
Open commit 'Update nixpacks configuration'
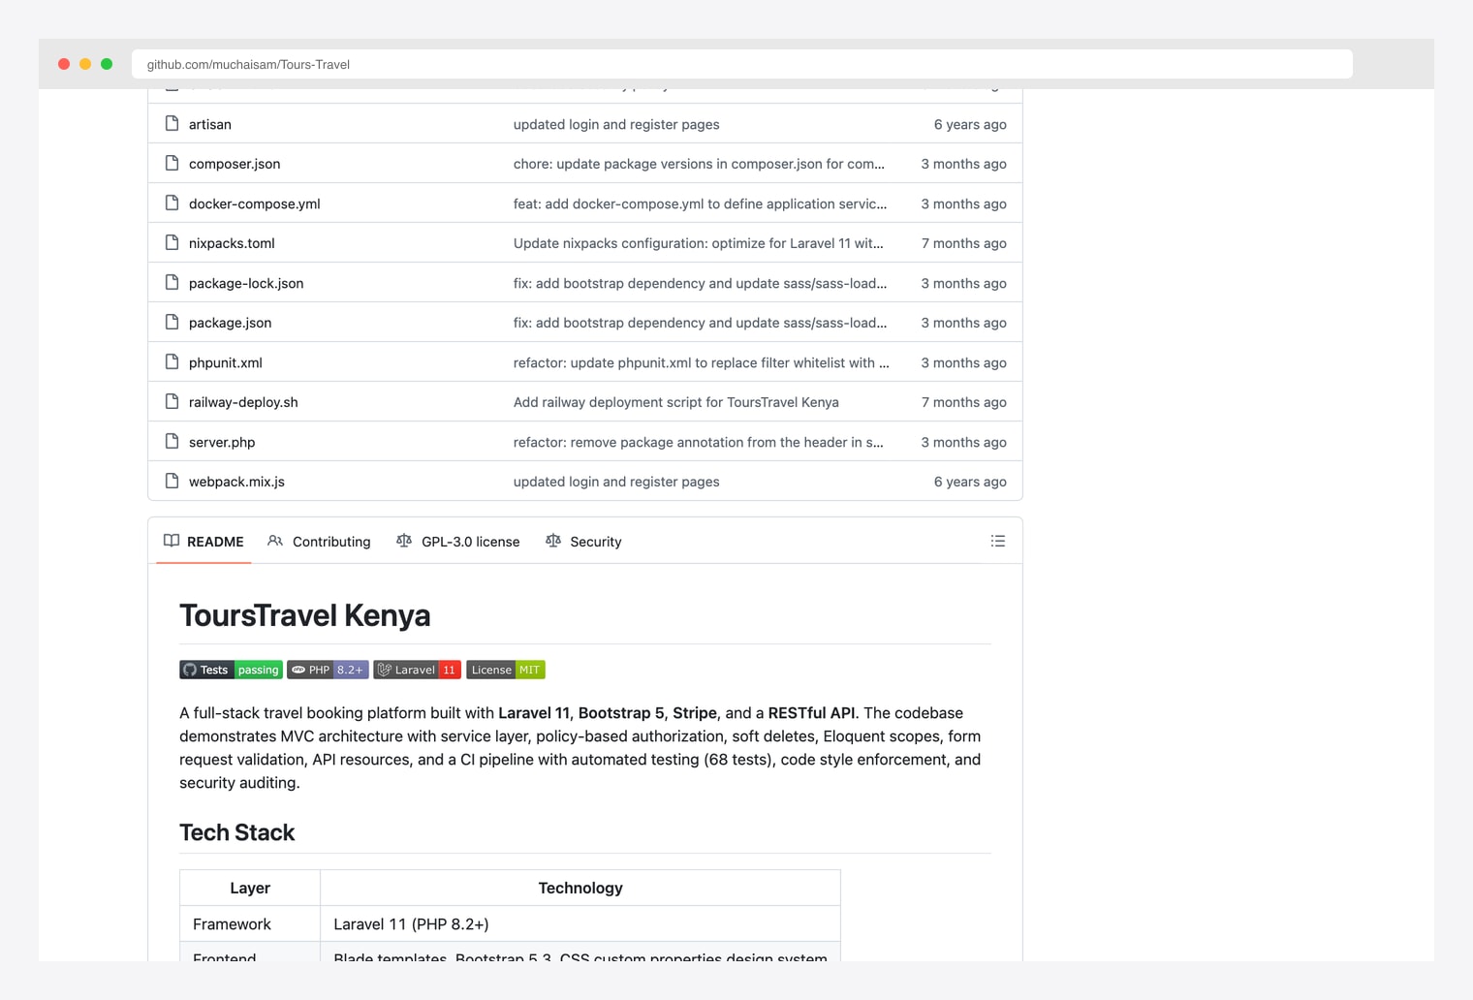pos(699,243)
